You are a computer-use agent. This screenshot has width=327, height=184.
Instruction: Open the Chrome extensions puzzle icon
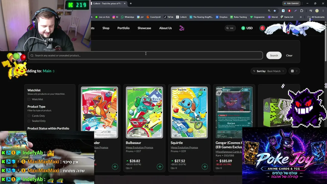point(302,11)
